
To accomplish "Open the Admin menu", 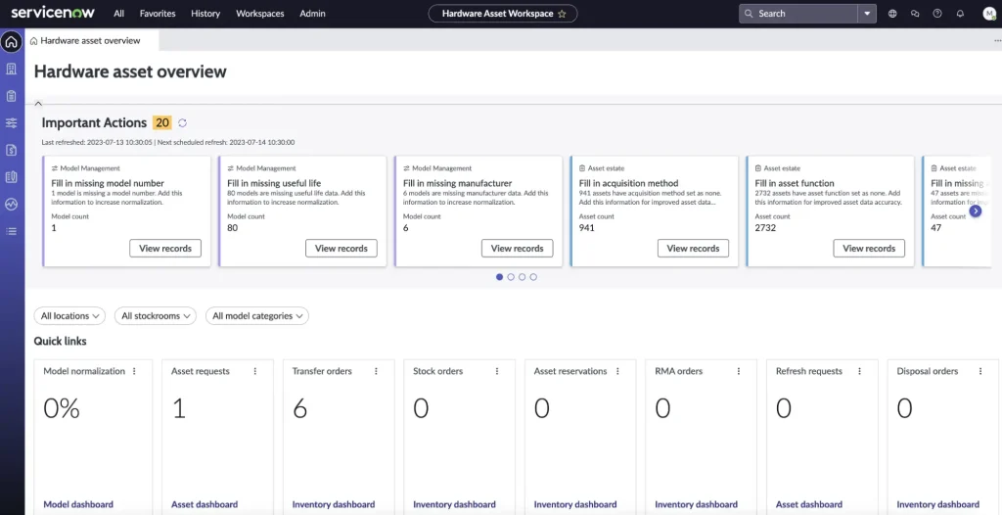I will click(x=312, y=14).
